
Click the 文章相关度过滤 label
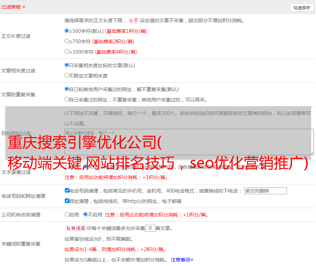pyautogui.click(x=18, y=71)
